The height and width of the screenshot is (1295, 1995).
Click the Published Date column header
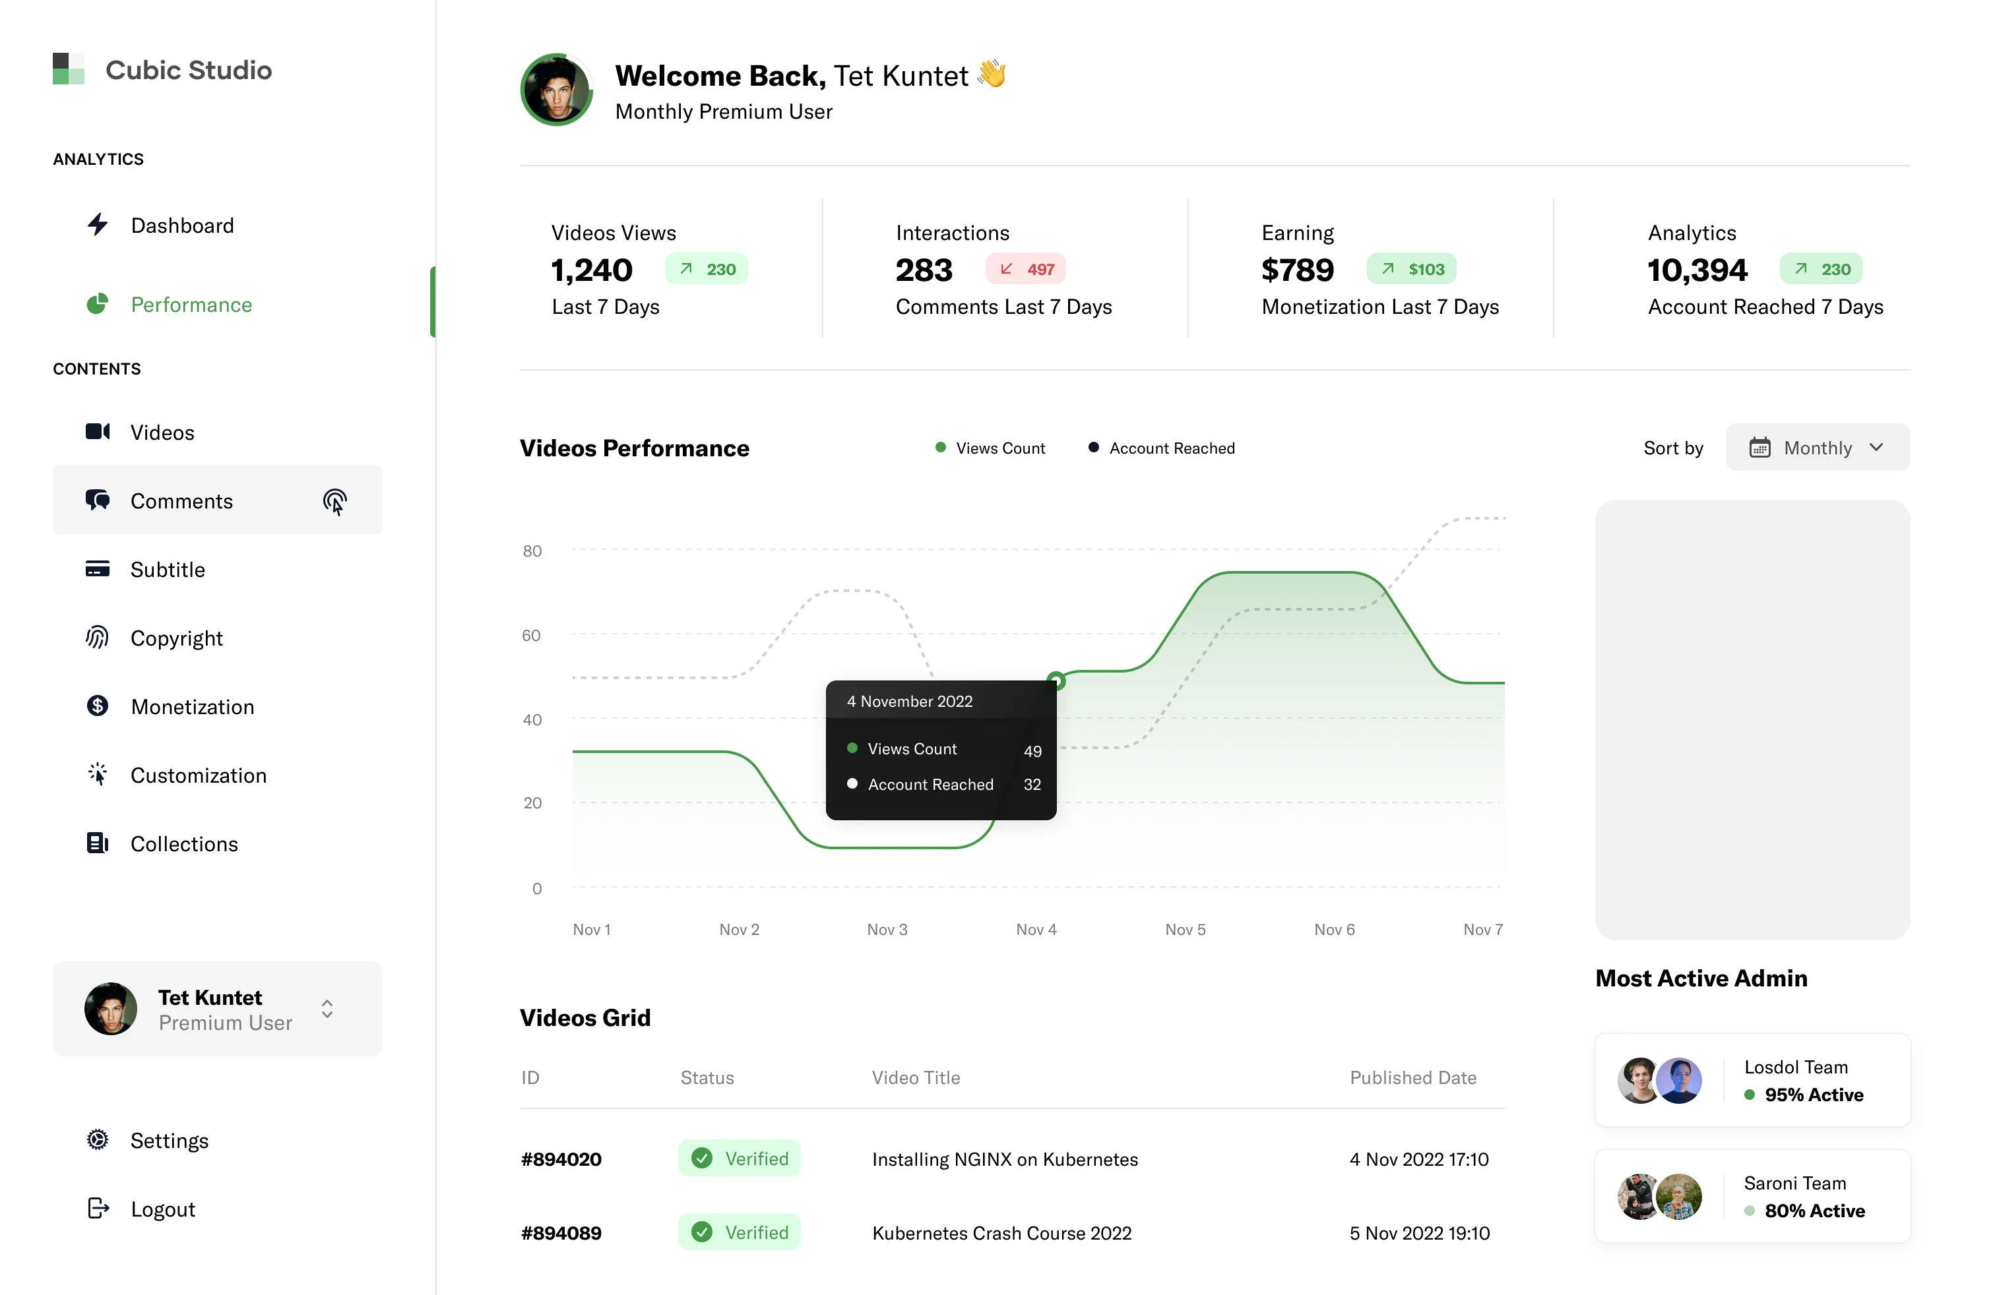click(x=1412, y=1077)
